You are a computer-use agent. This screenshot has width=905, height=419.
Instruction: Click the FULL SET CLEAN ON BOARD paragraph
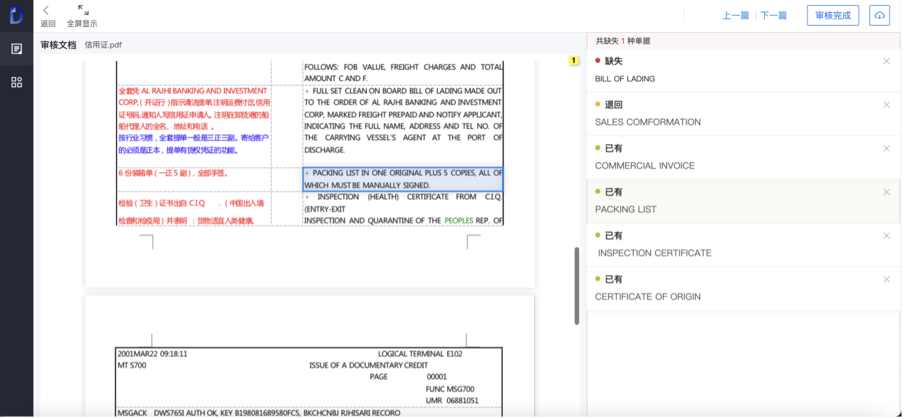click(403, 120)
